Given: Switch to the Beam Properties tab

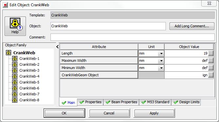Looking at the screenshot, I should (121, 102).
